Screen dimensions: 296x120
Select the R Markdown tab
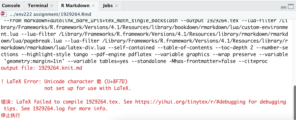pyautogui.click(x=75, y=6)
